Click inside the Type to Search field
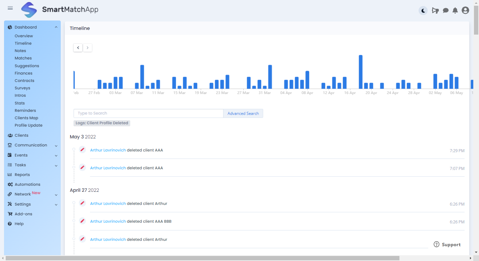The width and height of the screenshot is (479, 261). (x=148, y=113)
